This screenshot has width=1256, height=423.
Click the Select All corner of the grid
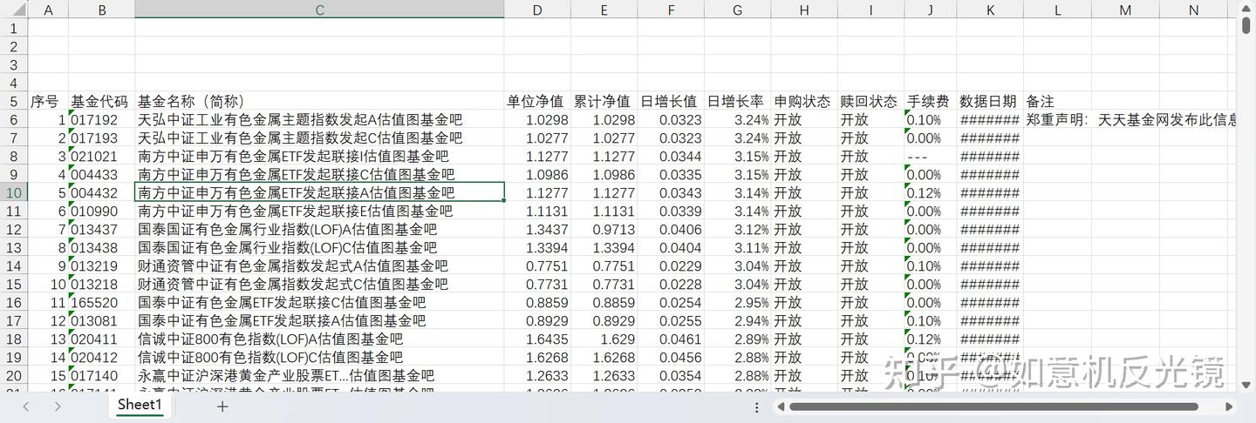(14, 10)
